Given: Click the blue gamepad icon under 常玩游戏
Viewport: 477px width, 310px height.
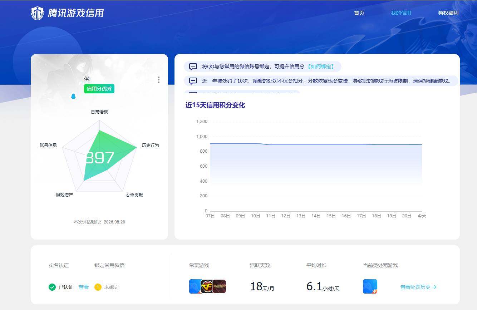Looking at the screenshot, I should 196,286.
